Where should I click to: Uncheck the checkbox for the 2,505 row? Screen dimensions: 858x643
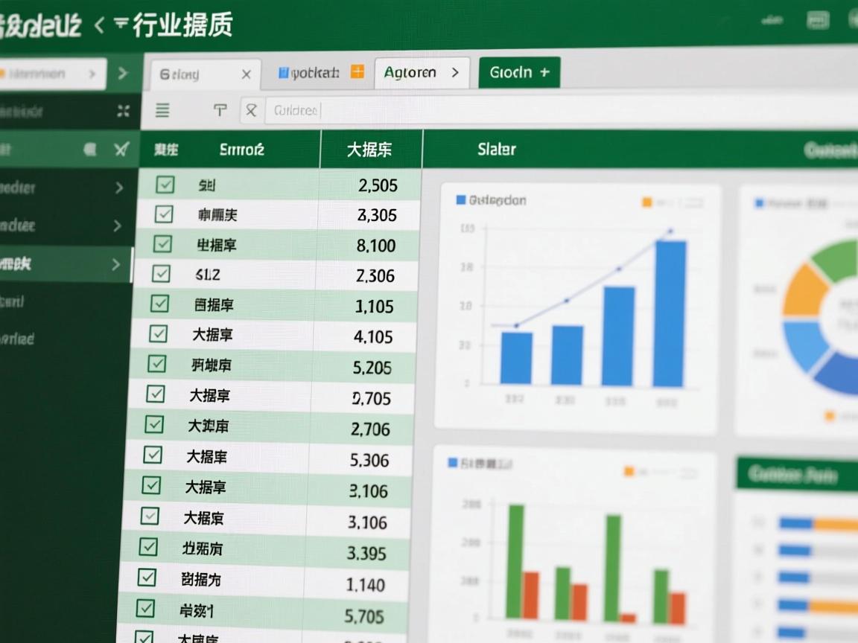coord(165,185)
